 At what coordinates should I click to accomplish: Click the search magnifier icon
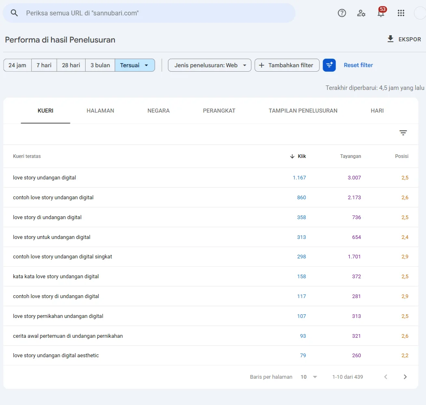click(14, 13)
